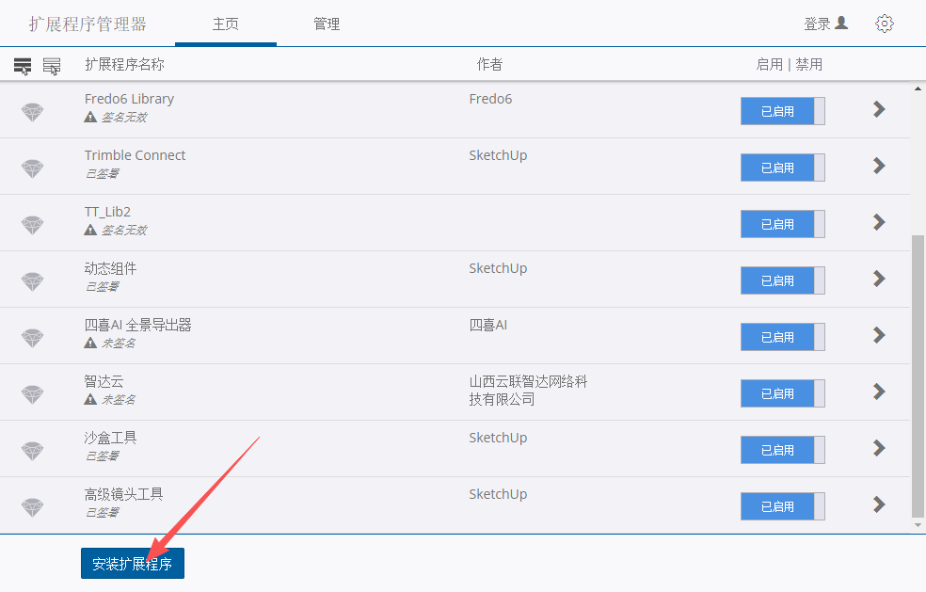Switch to the 管理 tab

pyautogui.click(x=327, y=24)
